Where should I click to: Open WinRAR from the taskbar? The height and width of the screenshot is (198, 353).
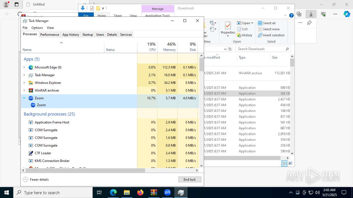(x=154, y=193)
